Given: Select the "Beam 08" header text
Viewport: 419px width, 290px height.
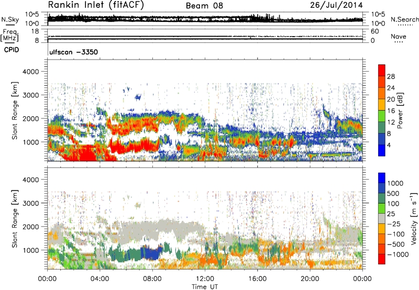Looking at the screenshot, I should pos(204,6).
